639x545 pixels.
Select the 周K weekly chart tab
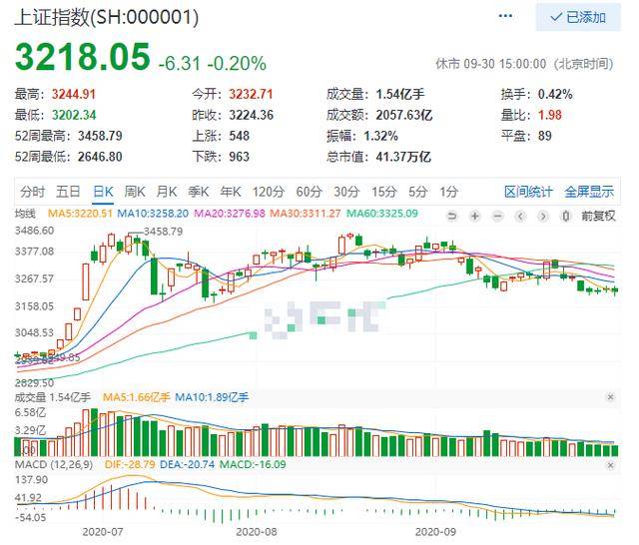pos(134,192)
